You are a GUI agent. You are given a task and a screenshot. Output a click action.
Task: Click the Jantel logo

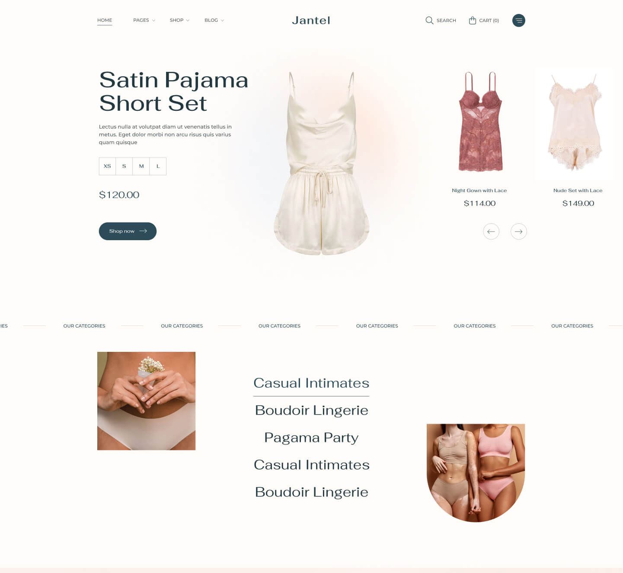pyautogui.click(x=311, y=20)
